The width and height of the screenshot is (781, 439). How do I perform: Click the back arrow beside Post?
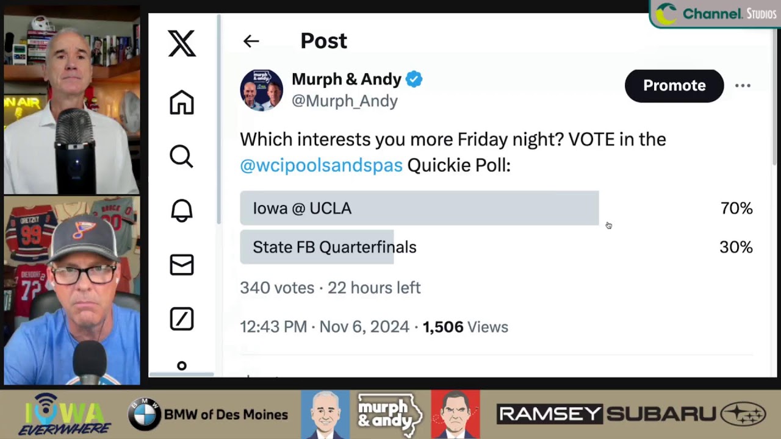(x=251, y=41)
